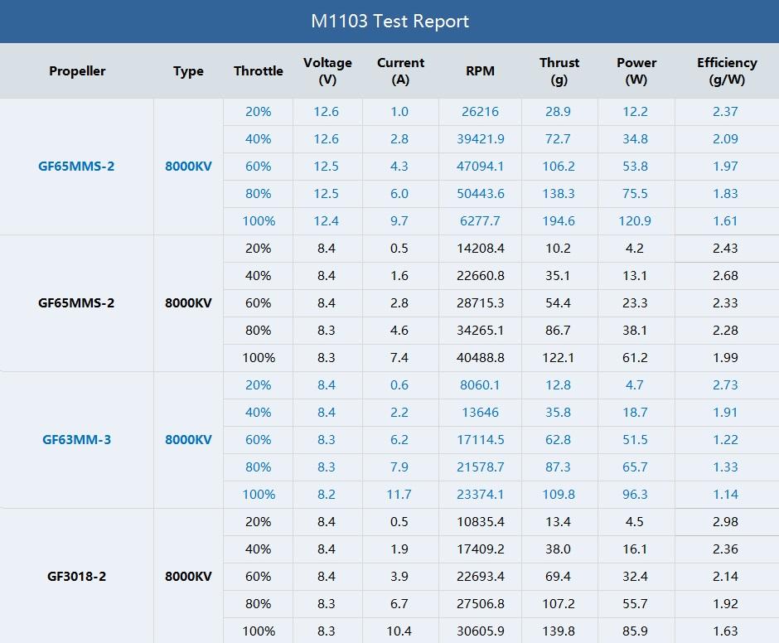Screen dimensions: 779x643
Task: Select the Current (A) column header
Action: 400,71
